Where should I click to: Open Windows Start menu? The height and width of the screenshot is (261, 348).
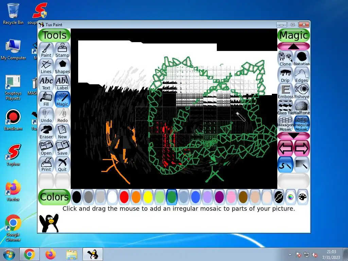[9, 254]
